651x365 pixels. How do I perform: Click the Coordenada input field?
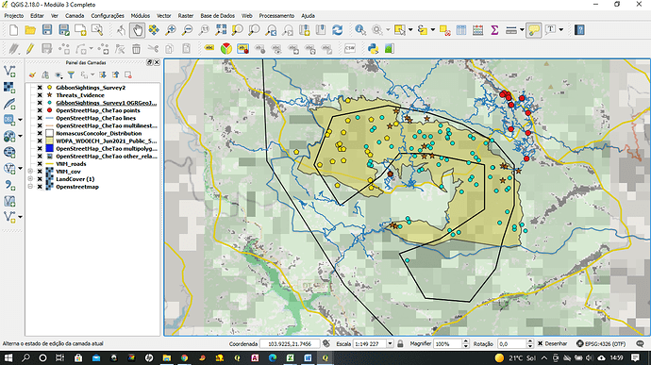(290, 343)
